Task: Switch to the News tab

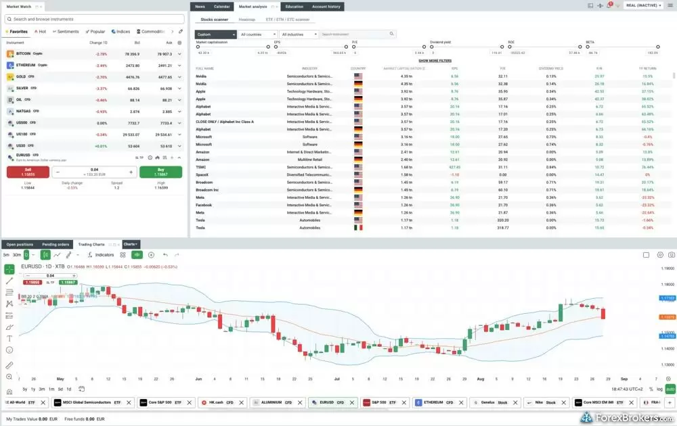Action: pos(200,7)
